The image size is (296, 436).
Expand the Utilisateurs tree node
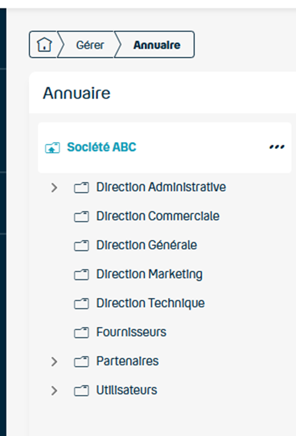coord(54,391)
